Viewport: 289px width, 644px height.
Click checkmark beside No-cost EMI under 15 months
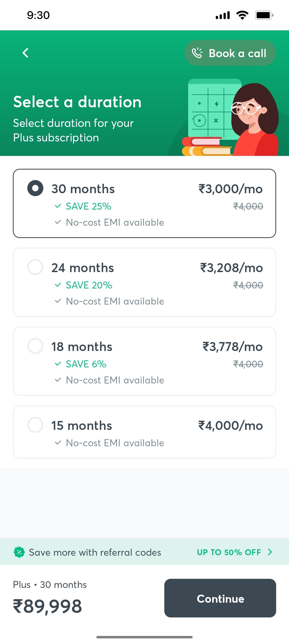click(x=58, y=443)
